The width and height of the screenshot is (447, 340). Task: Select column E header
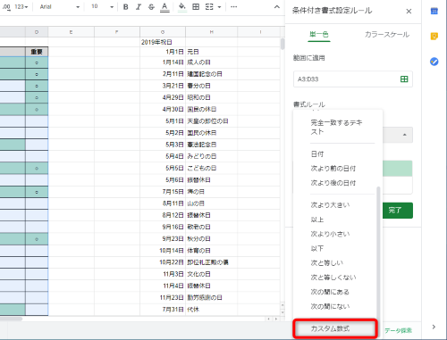[x=72, y=32]
